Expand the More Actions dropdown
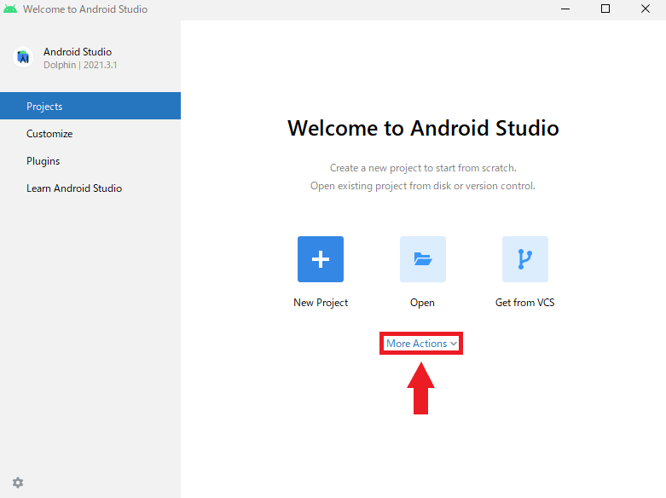Screen dimensions: 666x498 421,344
